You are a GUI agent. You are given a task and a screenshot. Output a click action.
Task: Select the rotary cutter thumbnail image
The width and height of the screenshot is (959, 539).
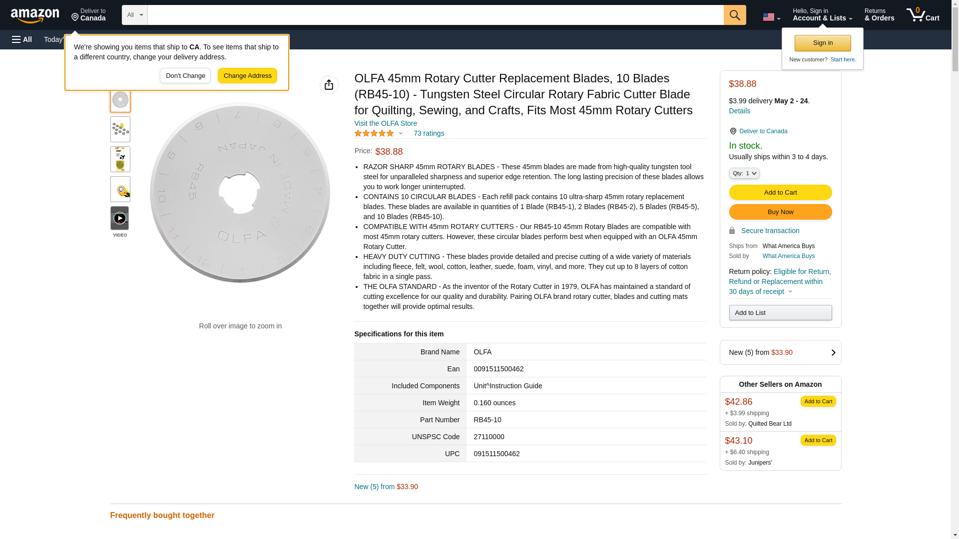[x=120, y=189]
